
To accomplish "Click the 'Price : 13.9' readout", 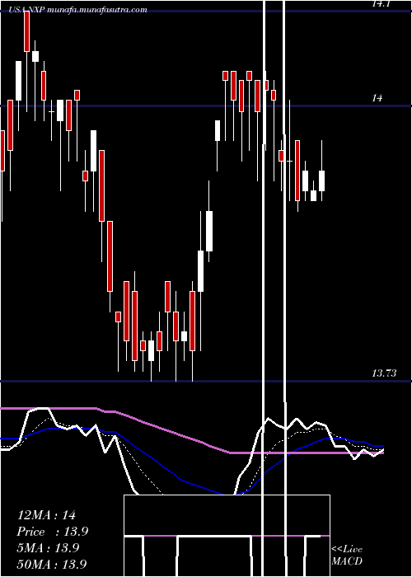I will (53, 532).
